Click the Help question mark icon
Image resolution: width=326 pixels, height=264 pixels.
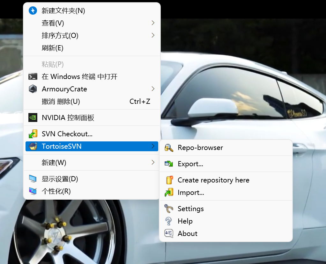point(169,221)
